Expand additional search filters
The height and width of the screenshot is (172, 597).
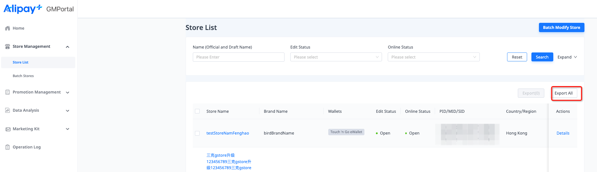click(567, 57)
